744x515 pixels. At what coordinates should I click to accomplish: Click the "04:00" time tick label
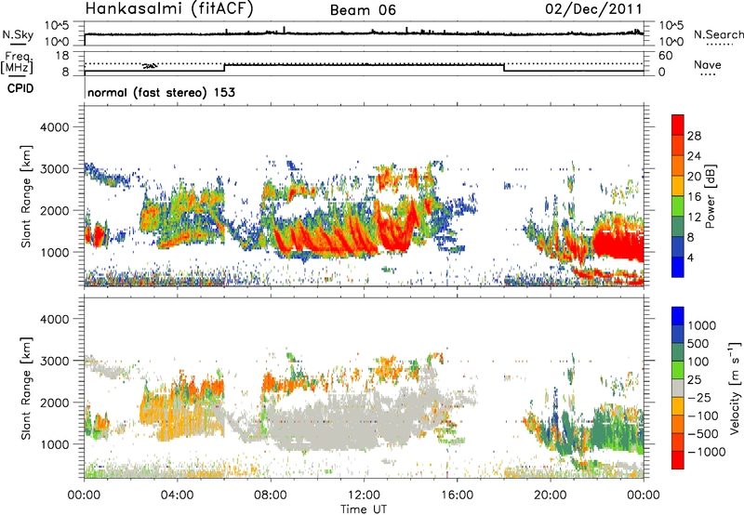[177, 495]
